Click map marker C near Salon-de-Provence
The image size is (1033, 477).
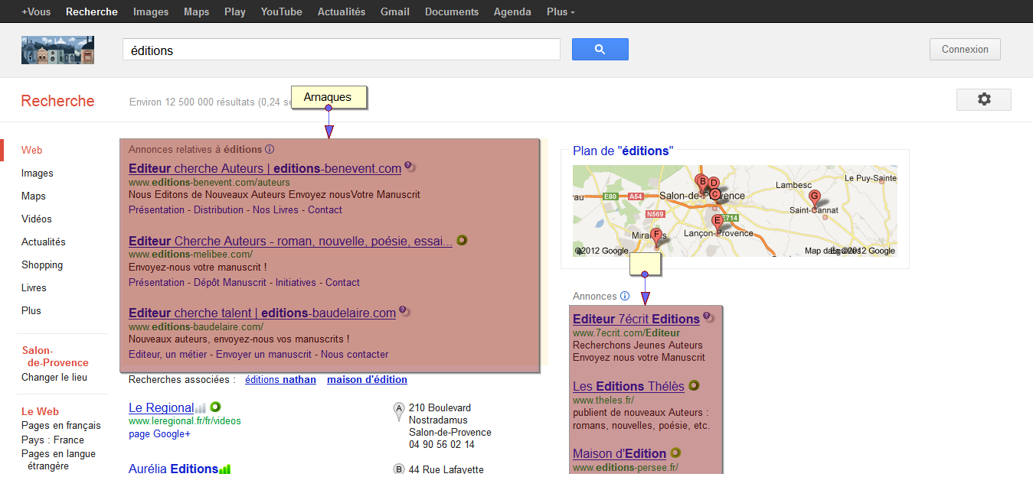pos(715,194)
